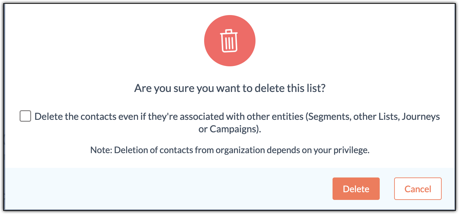Click Cancel to dismiss the dialog
Screen dimensions: 459x214
click(418, 189)
